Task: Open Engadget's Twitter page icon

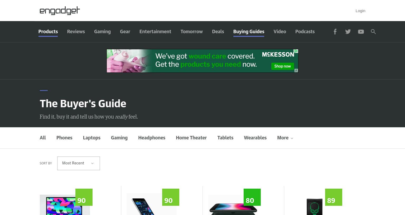Action: [348, 32]
